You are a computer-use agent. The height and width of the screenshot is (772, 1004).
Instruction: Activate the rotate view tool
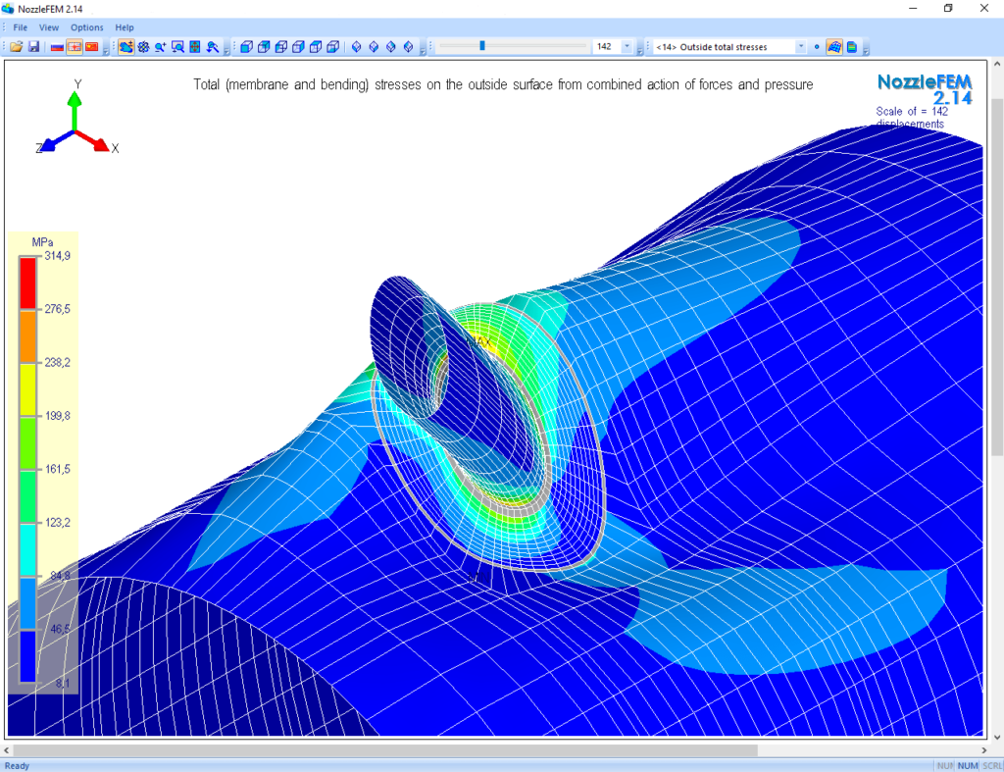click(x=143, y=47)
